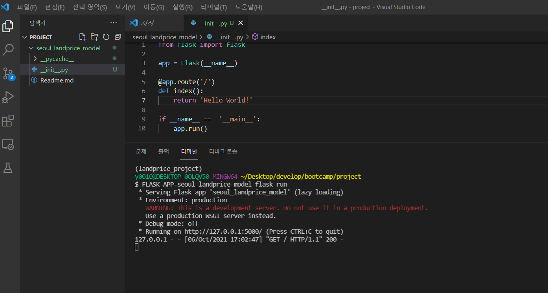
Task: Switch to the 디버그 콘솔 panel tab
Action: (223, 151)
